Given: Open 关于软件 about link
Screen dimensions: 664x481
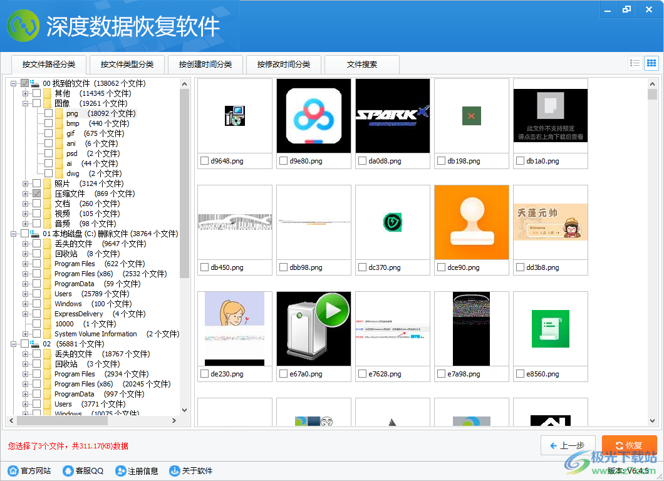Looking at the screenshot, I should pos(191,471).
